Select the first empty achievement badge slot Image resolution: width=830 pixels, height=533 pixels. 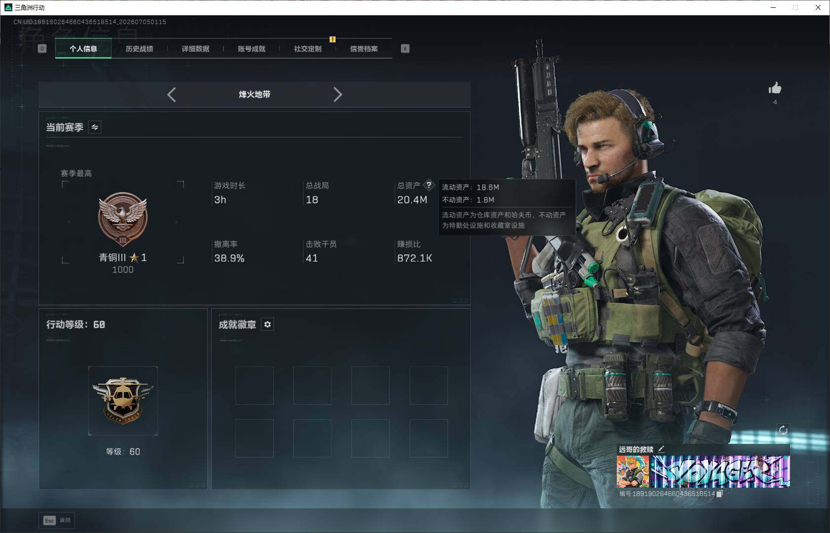pos(255,386)
